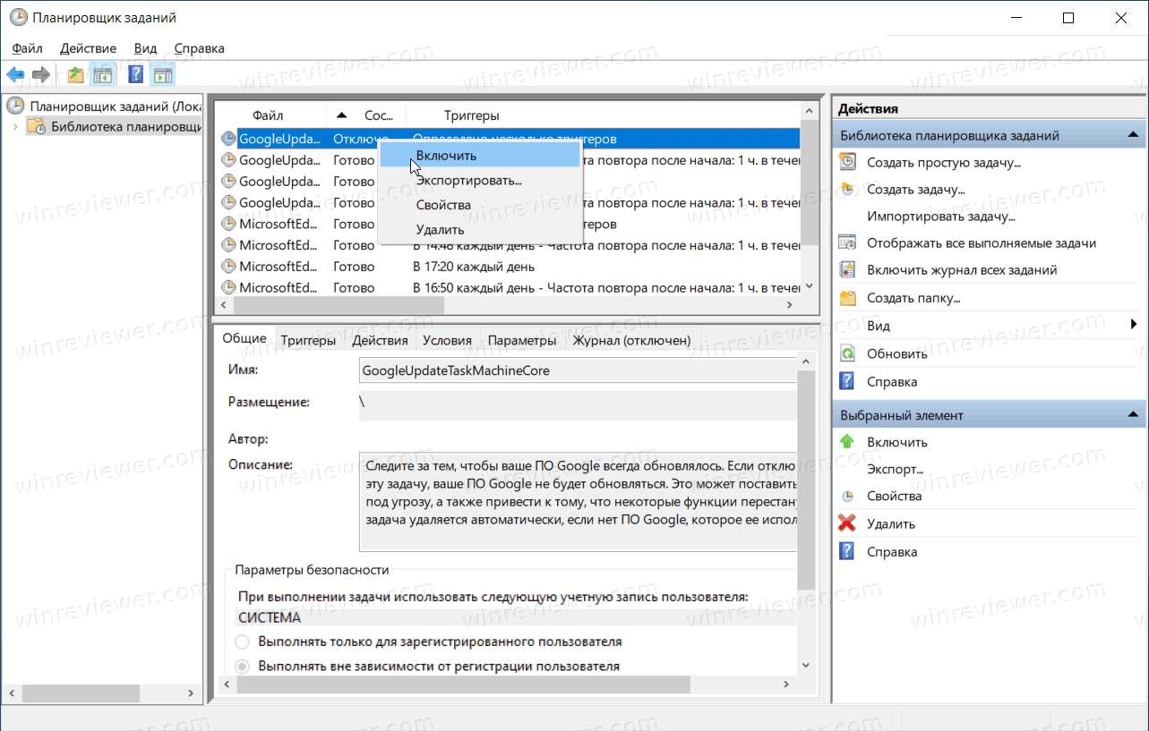Image resolution: width=1149 pixels, height=731 pixels.
Task: Click Включить журнал всех заданий link text
Action: pyautogui.click(x=962, y=269)
